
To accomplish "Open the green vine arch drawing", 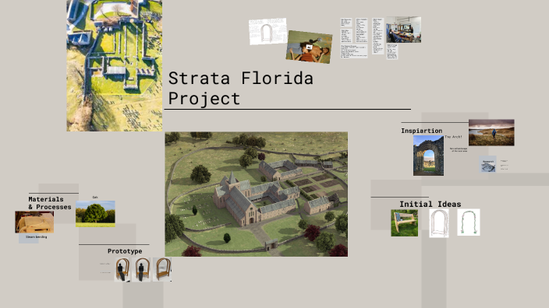I will (x=469, y=222).
